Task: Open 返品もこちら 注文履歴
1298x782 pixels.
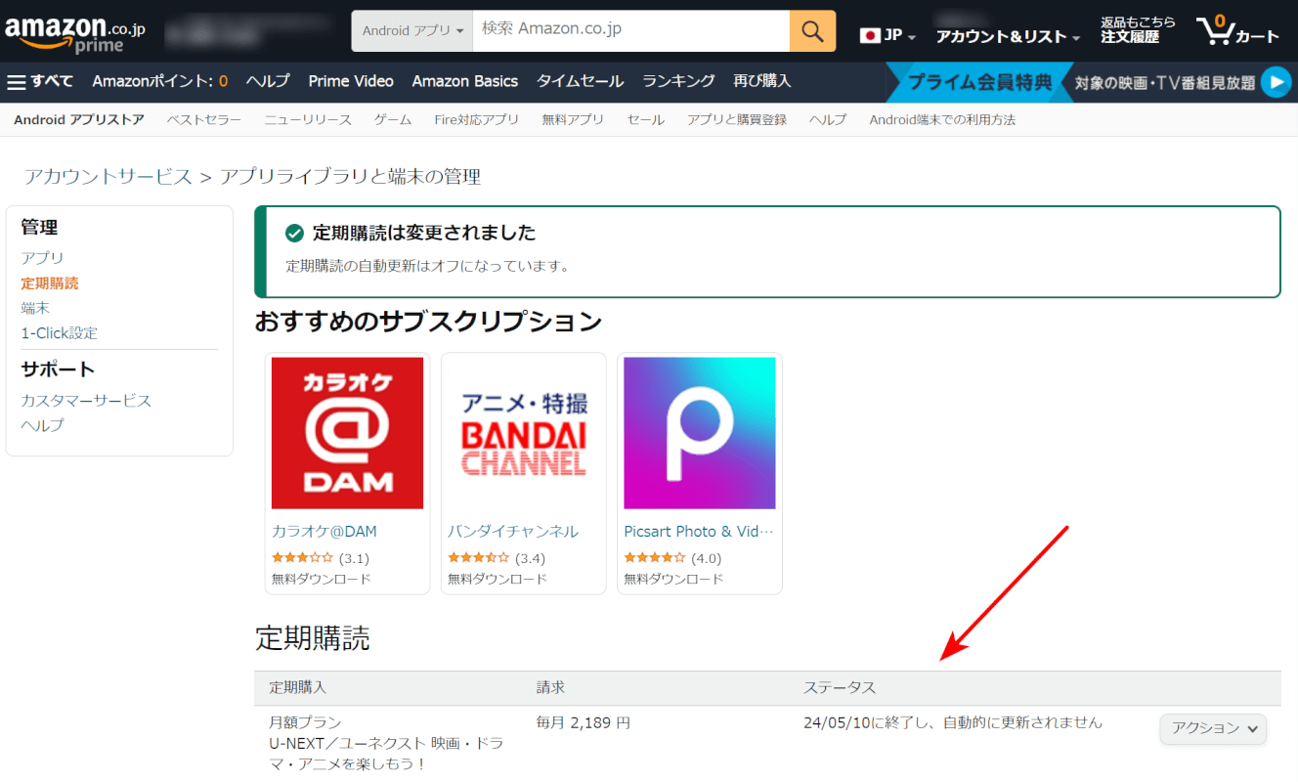Action: tap(1138, 29)
